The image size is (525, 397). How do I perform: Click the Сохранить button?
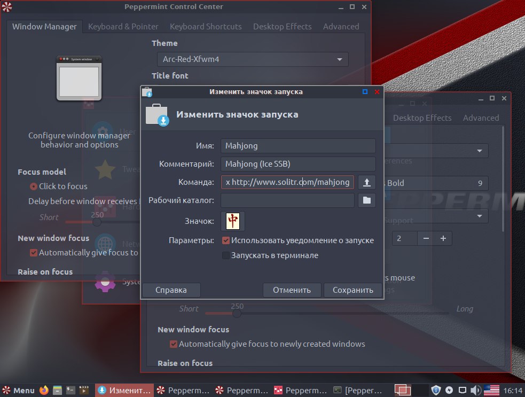pyautogui.click(x=352, y=290)
